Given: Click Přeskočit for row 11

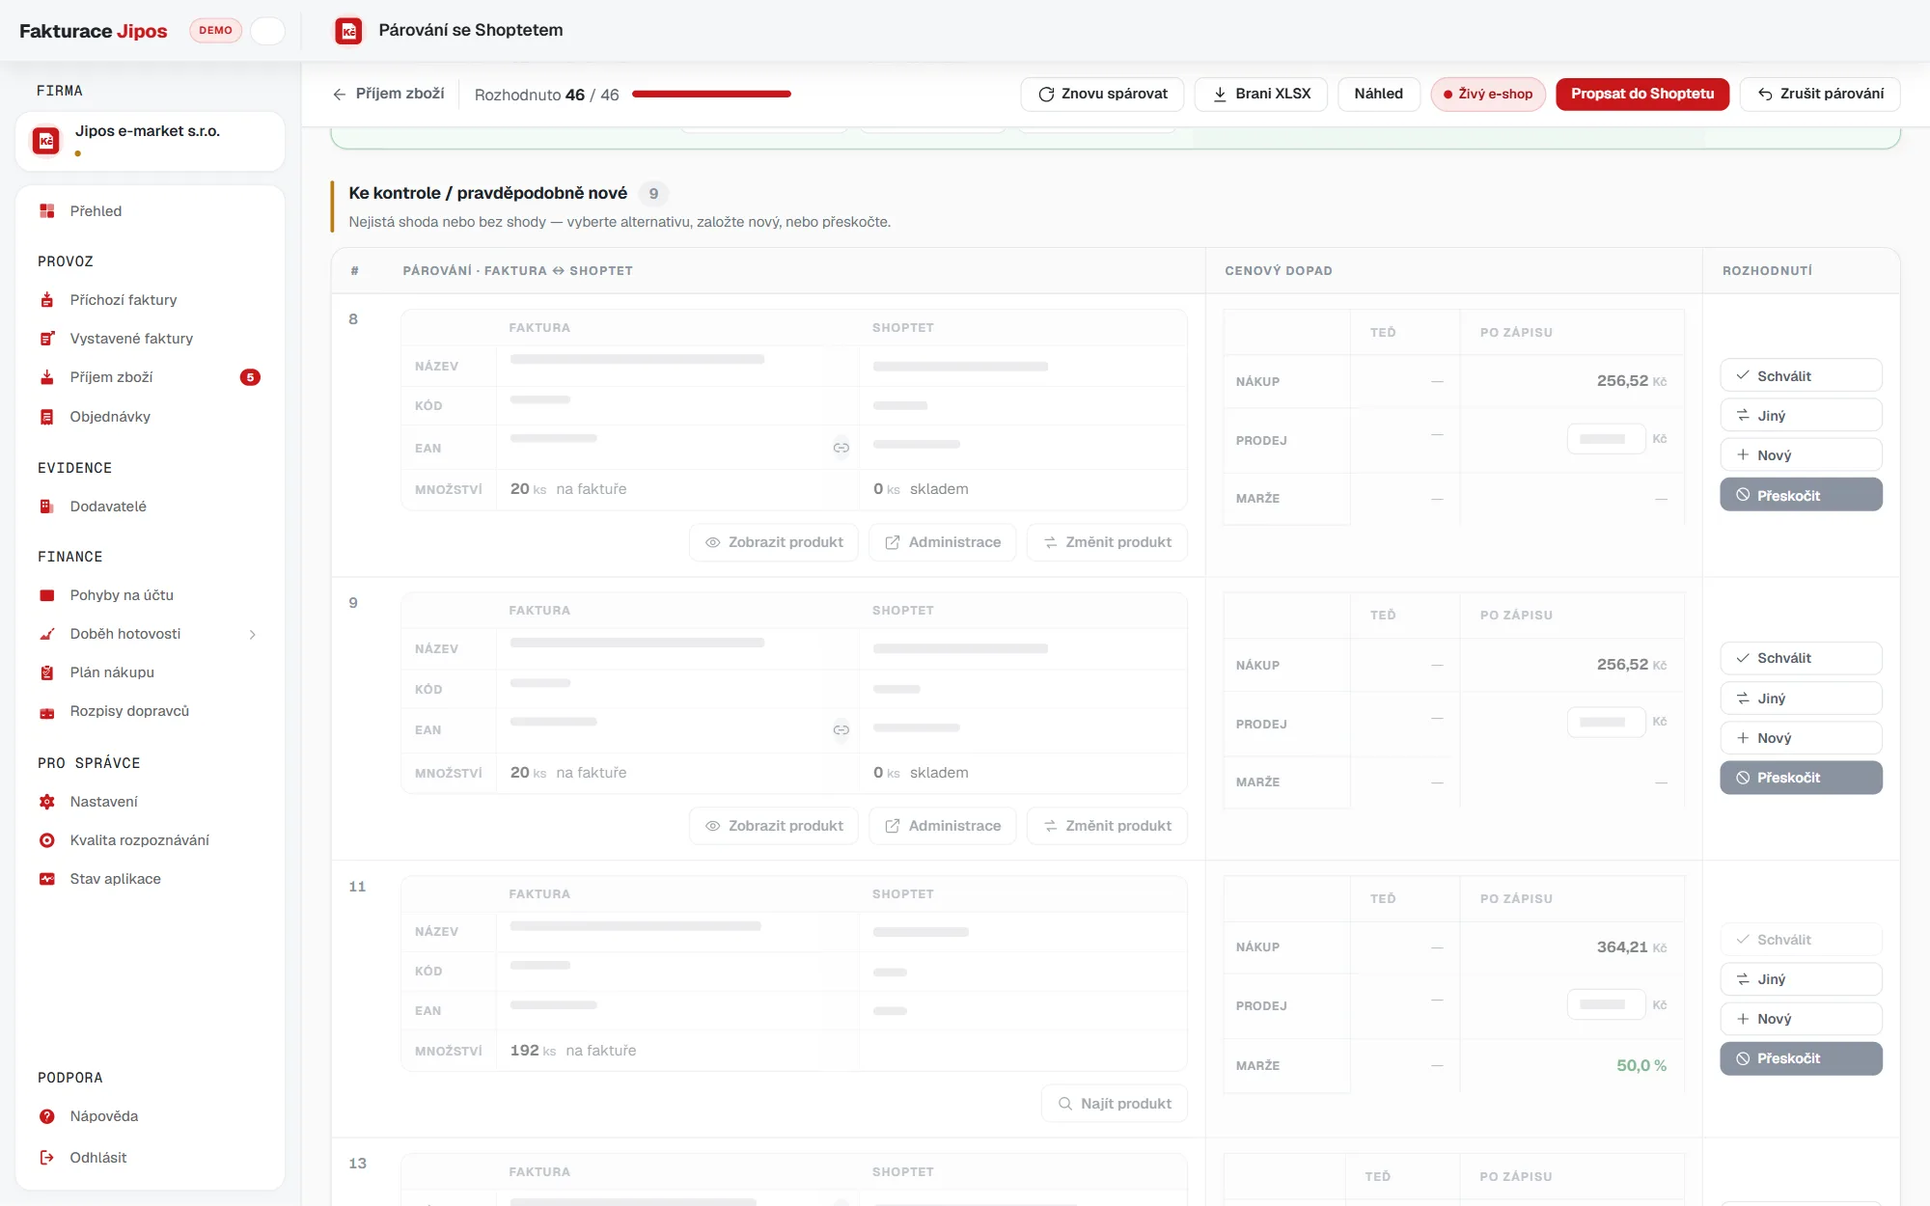Looking at the screenshot, I should 1801,1058.
